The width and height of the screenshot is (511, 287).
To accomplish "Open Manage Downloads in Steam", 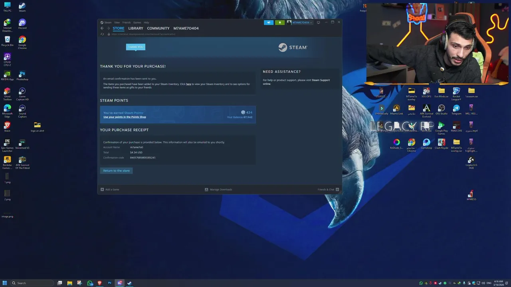I will [x=218, y=189].
